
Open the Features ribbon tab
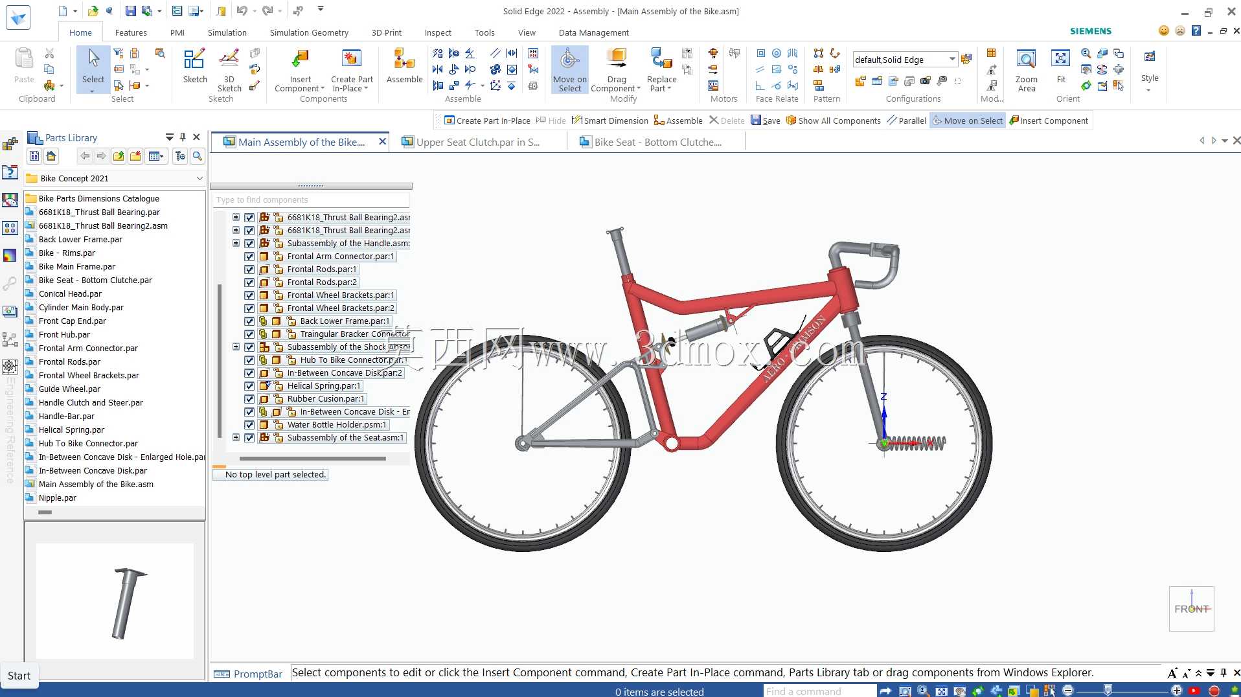tap(131, 32)
